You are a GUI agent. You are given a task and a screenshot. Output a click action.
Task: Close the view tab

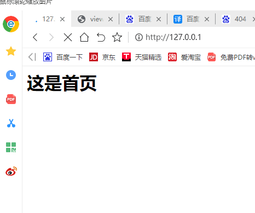click(x=111, y=19)
